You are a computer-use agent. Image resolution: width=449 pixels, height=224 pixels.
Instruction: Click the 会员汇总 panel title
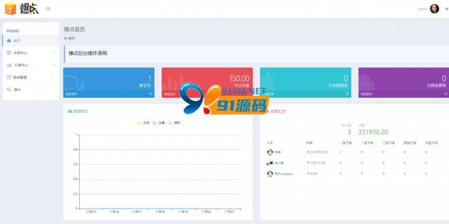click(278, 111)
